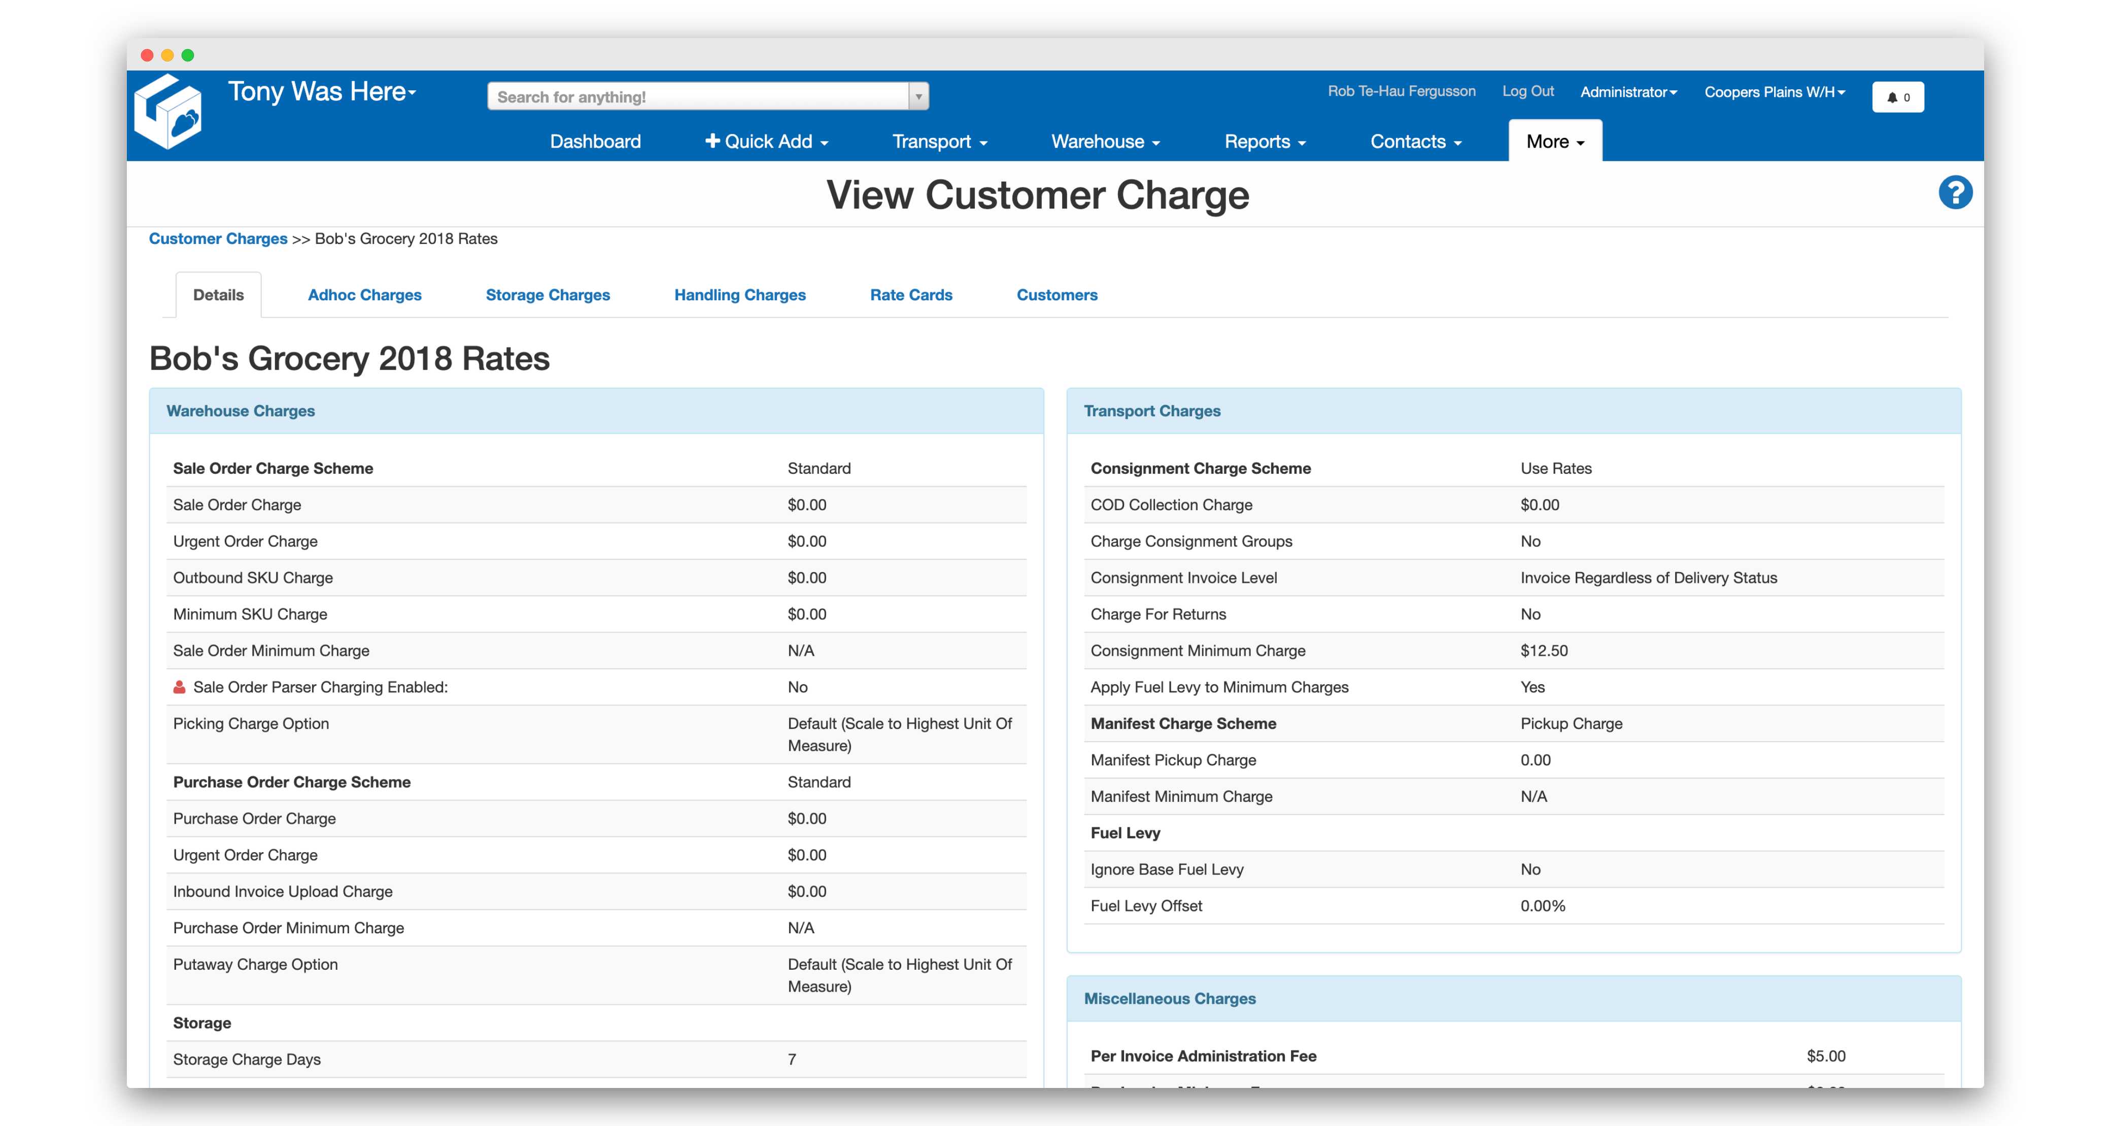
Task: Open the help question mark icon
Action: 1955,193
